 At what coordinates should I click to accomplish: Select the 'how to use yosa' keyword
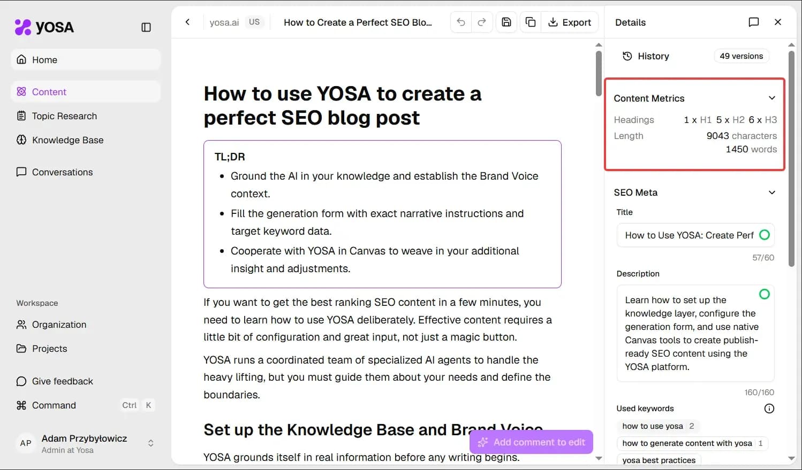pyautogui.click(x=659, y=426)
